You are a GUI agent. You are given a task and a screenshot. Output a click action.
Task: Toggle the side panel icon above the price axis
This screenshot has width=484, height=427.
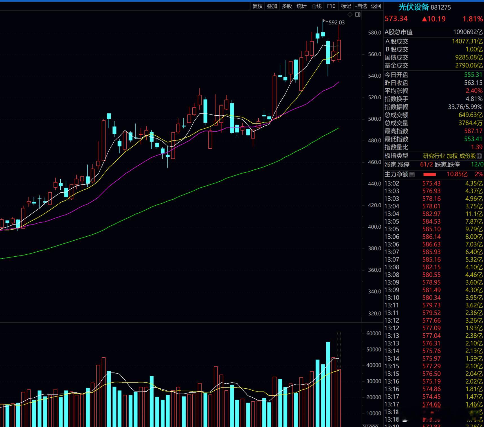pos(358,14)
